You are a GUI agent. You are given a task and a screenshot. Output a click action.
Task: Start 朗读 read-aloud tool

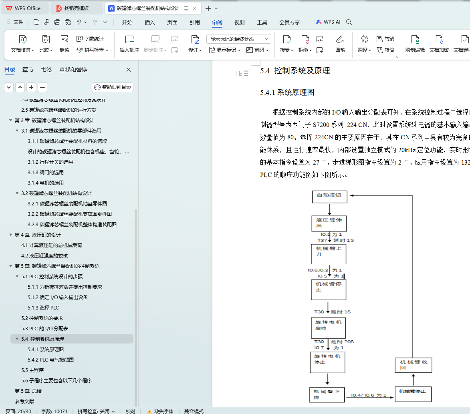[65, 44]
